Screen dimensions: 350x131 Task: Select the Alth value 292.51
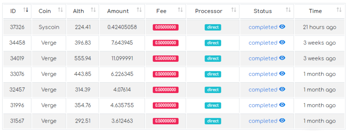[x=83, y=121]
